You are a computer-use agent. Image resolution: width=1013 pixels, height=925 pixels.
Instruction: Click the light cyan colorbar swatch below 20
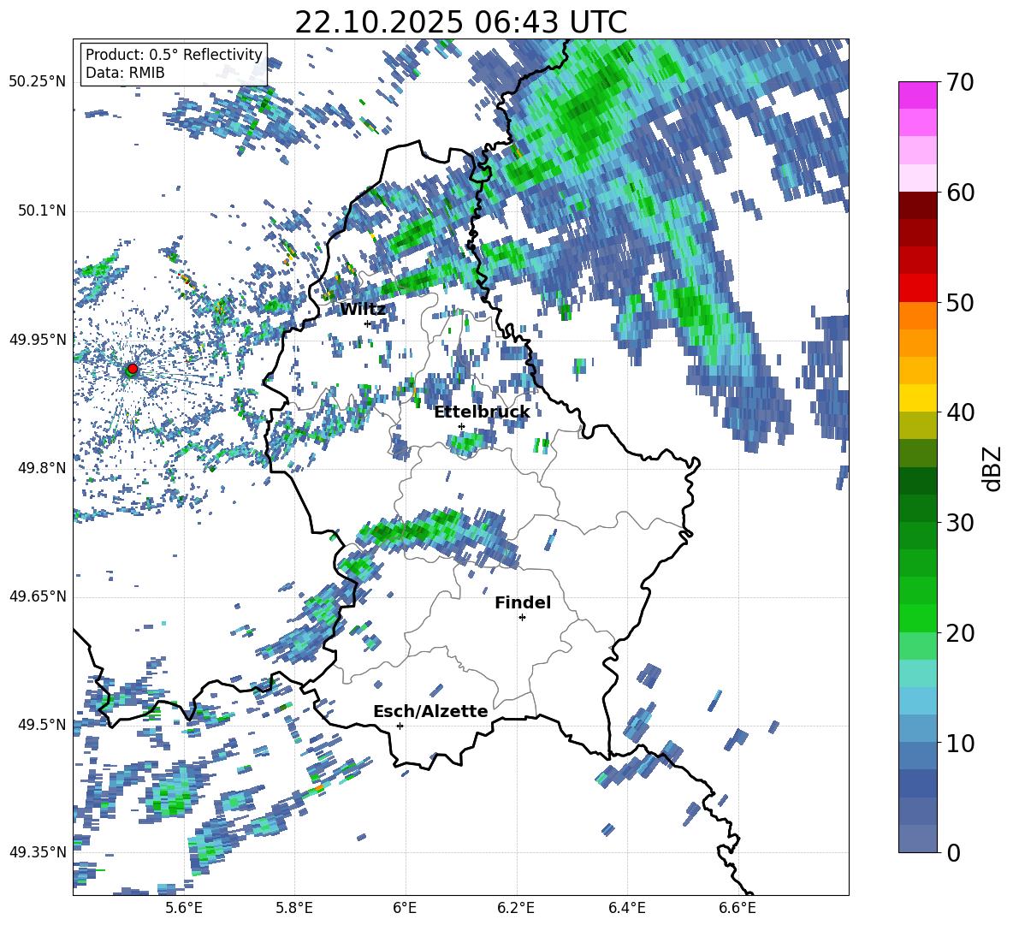tap(917, 673)
